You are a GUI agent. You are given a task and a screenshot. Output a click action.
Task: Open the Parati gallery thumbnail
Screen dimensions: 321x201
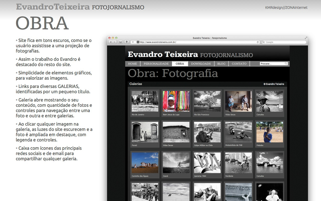tap(145, 132)
